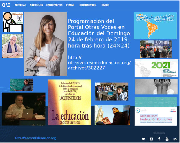
Task: Open Jacques Delors La educación book cover
Action: tap(69, 102)
